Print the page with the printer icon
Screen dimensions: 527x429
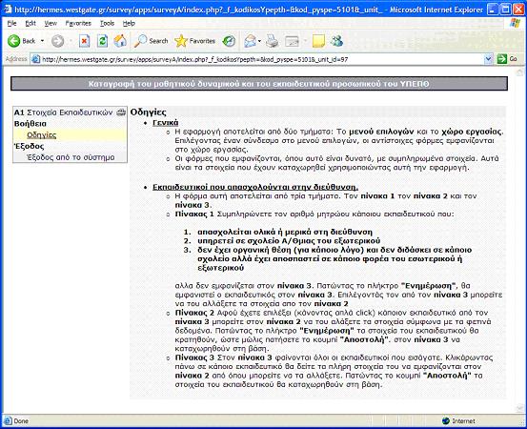[x=273, y=41]
